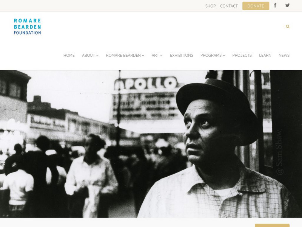Click the Donate button
This screenshot has width=302, height=227.
pyautogui.click(x=256, y=6)
